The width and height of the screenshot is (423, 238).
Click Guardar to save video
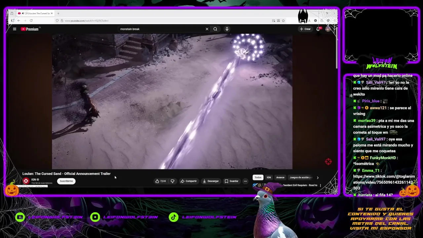[231, 181]
